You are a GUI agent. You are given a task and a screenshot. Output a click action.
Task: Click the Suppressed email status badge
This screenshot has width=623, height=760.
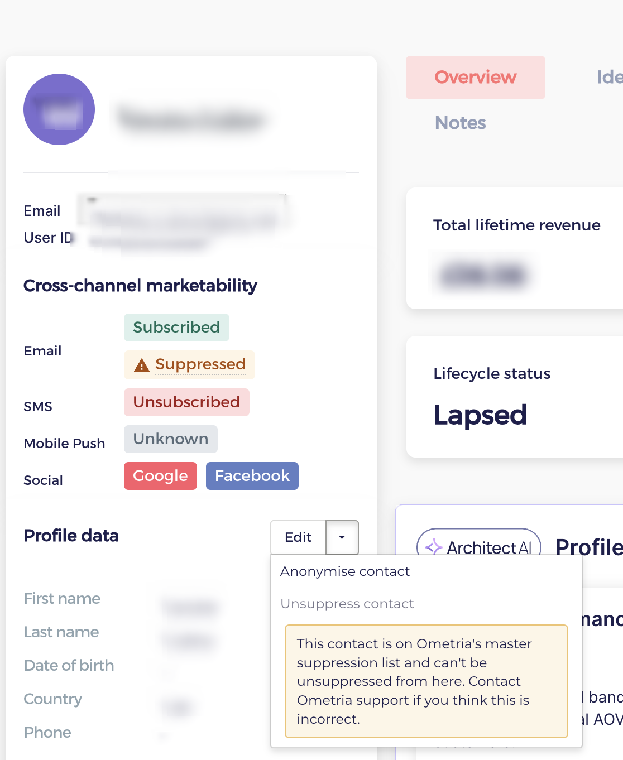click(x=189, y=365)
